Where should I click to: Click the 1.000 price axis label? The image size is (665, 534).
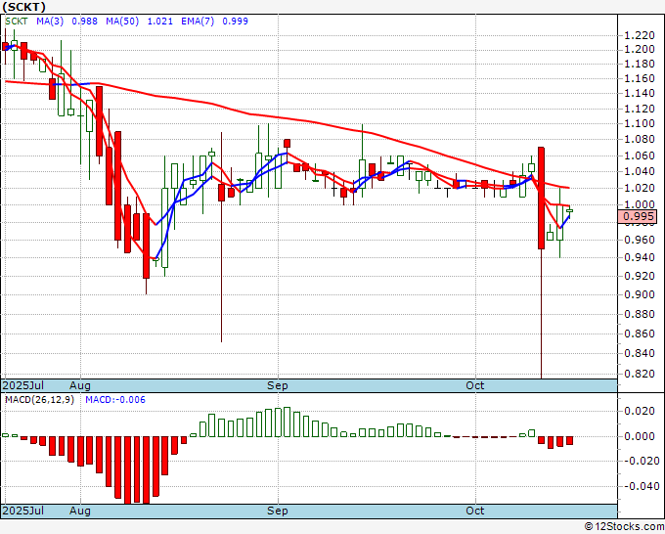640,204
